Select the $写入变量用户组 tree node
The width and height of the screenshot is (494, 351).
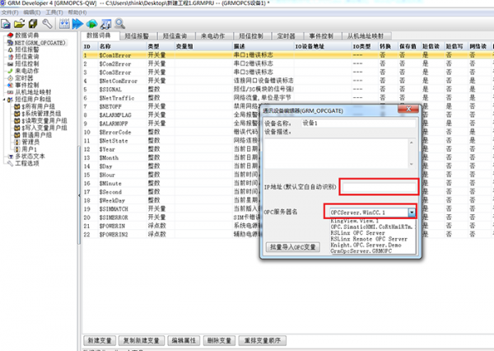[44, 128]
